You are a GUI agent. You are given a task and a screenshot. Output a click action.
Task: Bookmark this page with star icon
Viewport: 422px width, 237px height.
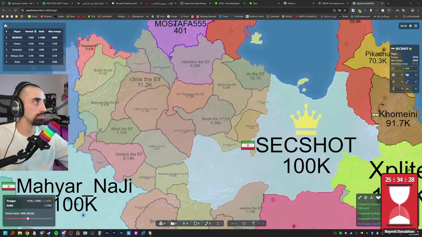coord(345,10)
